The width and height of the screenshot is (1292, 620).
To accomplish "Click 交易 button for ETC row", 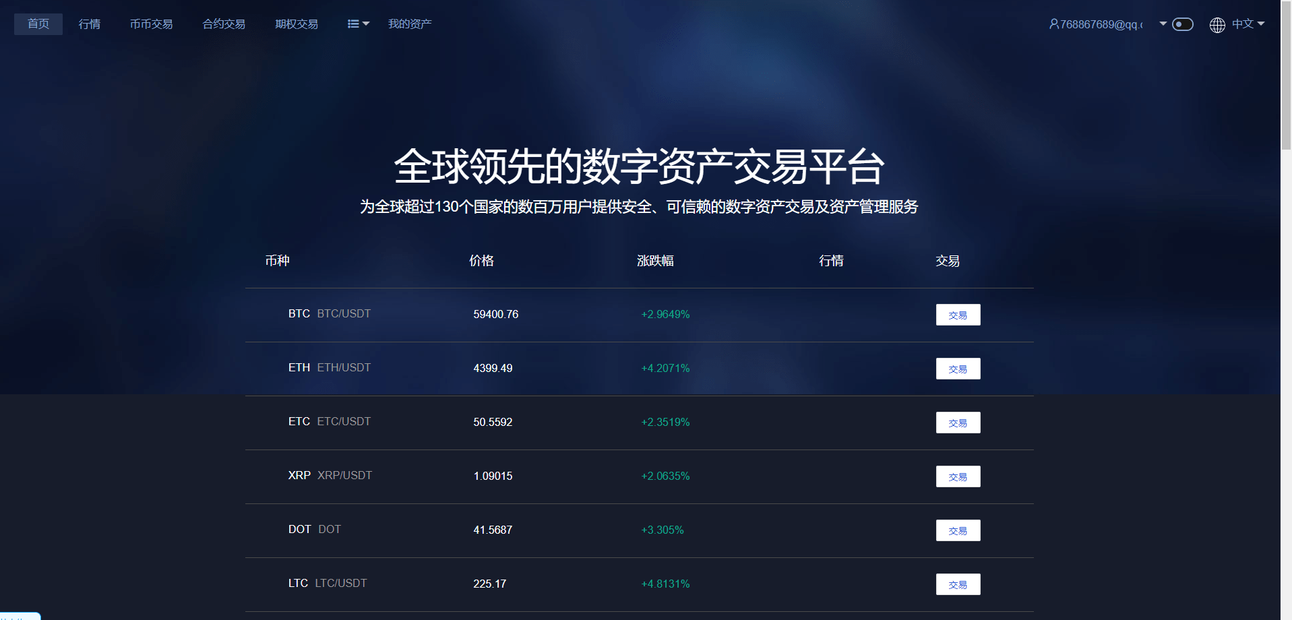I will pos(958,423).
